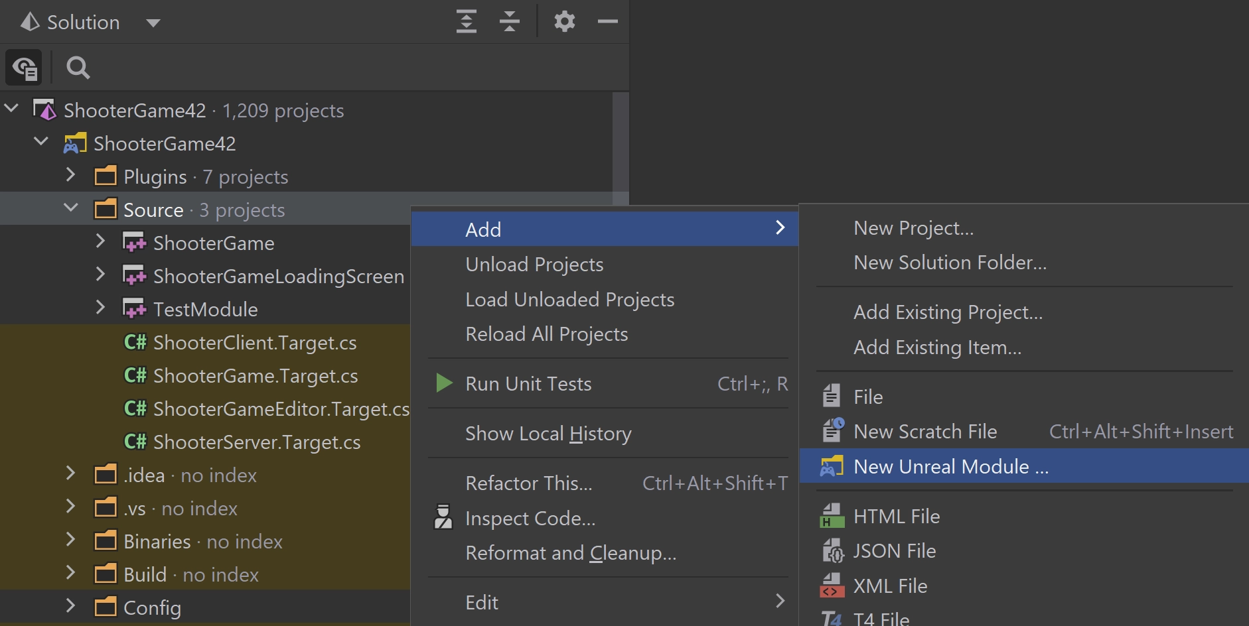Click the New Scratch File icon
This screenshot has height=626, width=1249.
tap(833, 430)
